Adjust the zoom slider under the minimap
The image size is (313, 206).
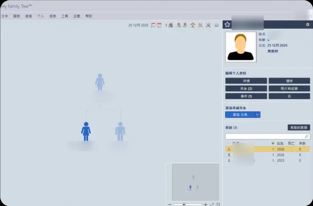click(x=187, y=204)
